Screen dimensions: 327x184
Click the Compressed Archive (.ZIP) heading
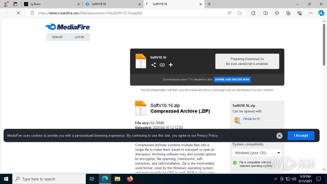click(180, 111)
